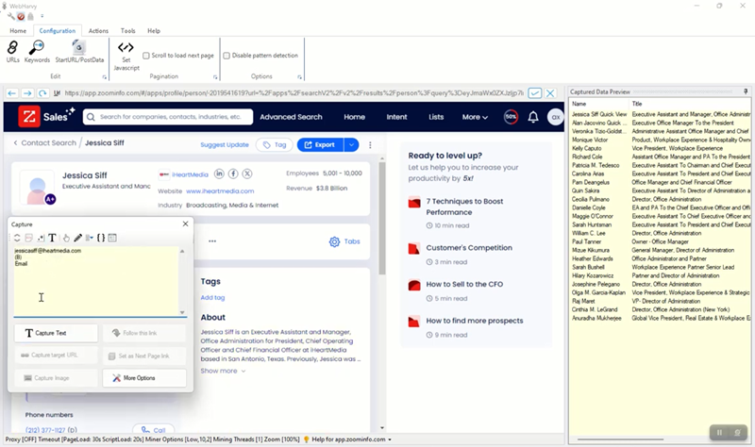Open the Help ribbon tab
The image size is (755, 447).
pyautogui.click(x=154, y=31)
